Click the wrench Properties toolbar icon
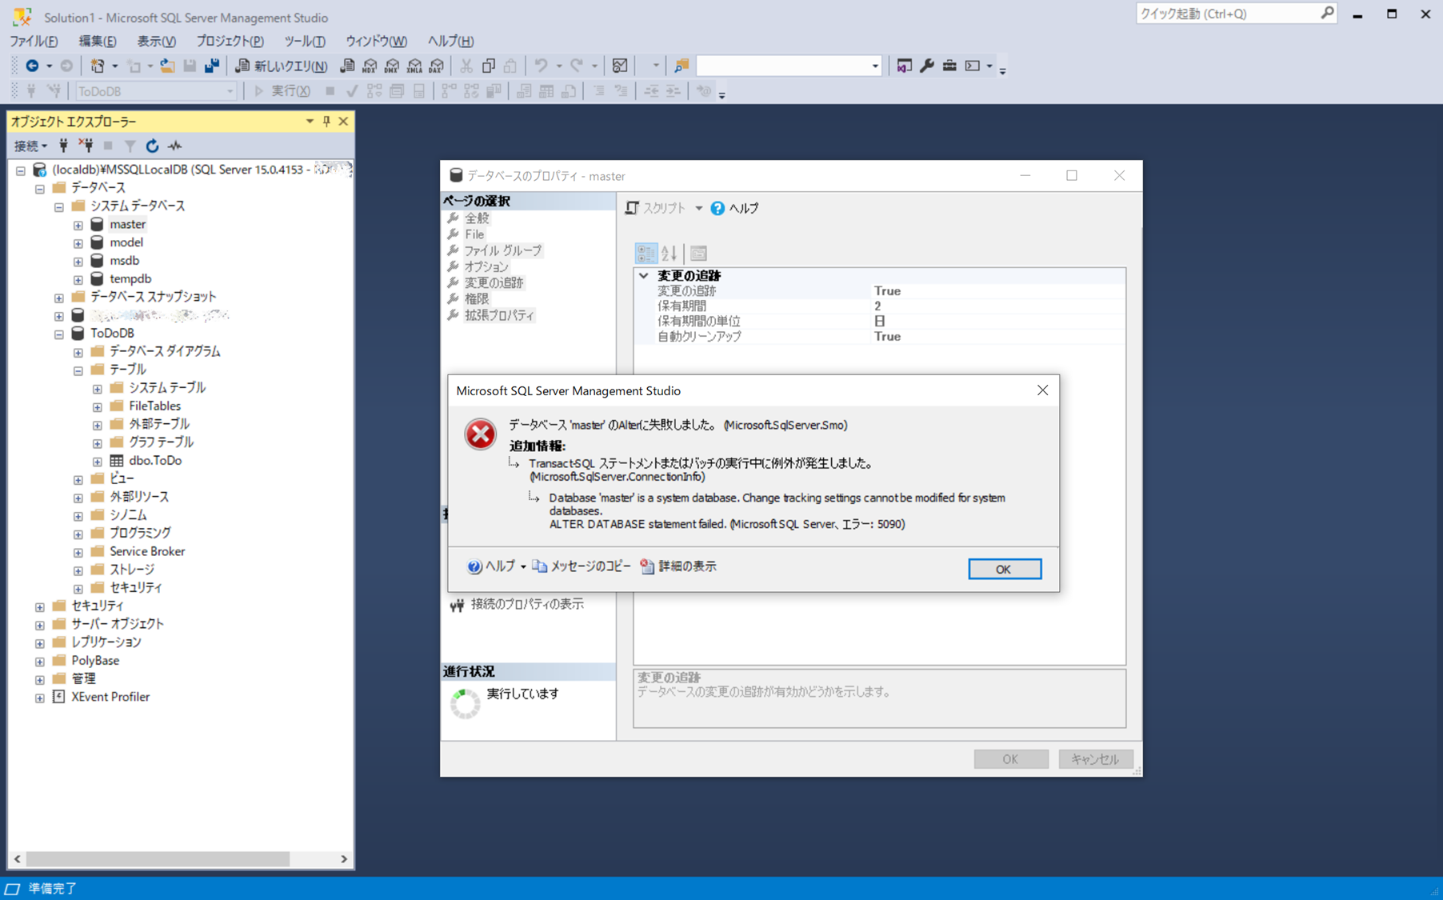Image resolution: width=1443 pixels, height=900 pixels. (x=927, y=66)
